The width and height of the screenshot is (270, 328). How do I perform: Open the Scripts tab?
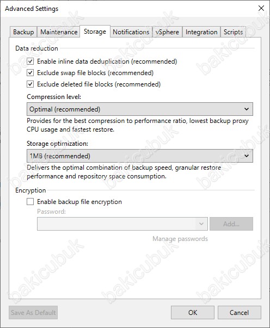coord(233,32)
